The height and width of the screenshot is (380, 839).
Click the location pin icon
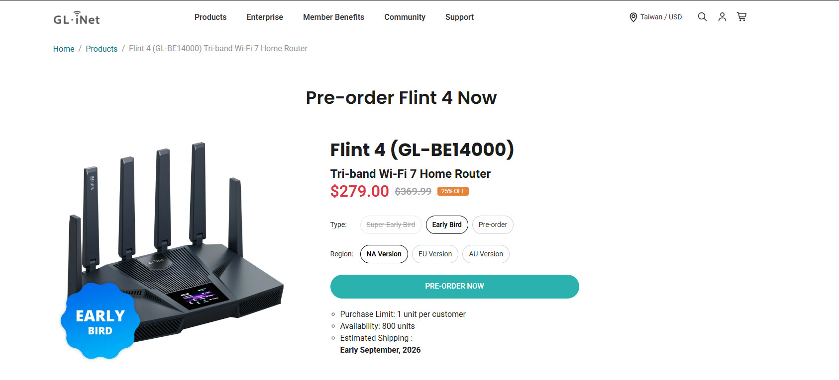coord(633,17)
